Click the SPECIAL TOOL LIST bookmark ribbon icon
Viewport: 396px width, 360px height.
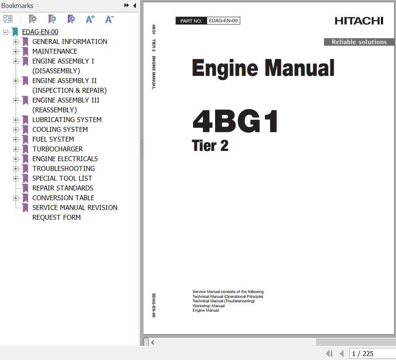pyautogui.click(x=25, y=178)
